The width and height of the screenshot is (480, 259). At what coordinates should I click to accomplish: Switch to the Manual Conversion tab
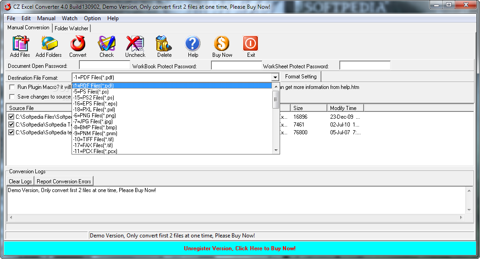(28, 28)
